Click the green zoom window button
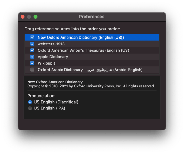 click(x=35, y=17)
